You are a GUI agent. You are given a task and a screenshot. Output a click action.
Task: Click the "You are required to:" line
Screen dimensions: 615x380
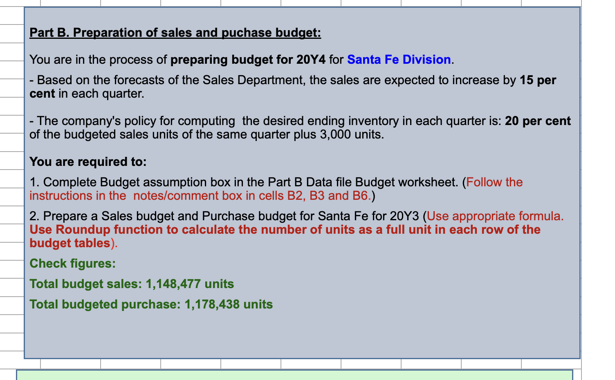(x=88, y=162)
